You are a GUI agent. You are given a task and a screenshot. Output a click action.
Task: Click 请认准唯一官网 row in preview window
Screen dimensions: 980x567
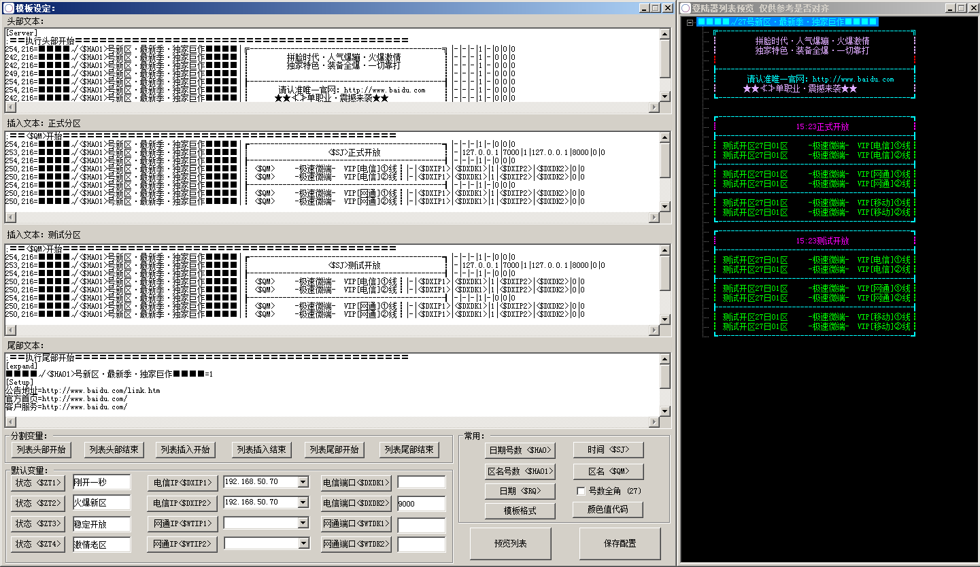point(820,79)
